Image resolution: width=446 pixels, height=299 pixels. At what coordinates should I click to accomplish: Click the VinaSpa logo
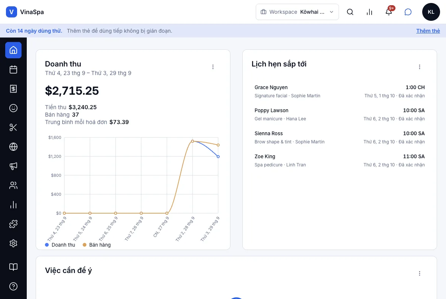click(25, 12)
